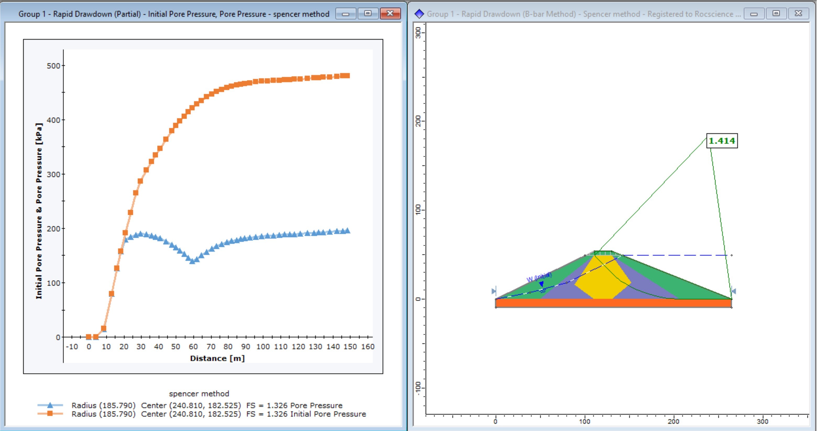Click the Rocscience diamond application icon
817x431 pixels.
419,14
